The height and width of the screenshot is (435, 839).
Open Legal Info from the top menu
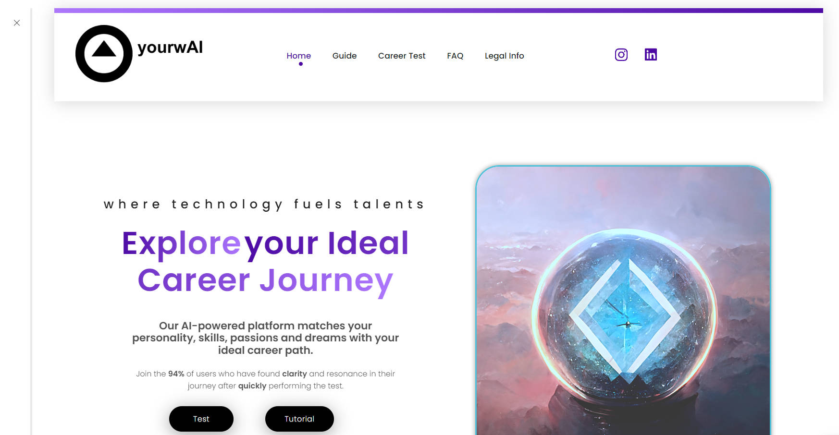pyautogui.click(x=504, y=56)
